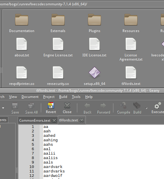Select the setup.x86_64 executable icon
The image size is (164, 179).
pos(94,72)
